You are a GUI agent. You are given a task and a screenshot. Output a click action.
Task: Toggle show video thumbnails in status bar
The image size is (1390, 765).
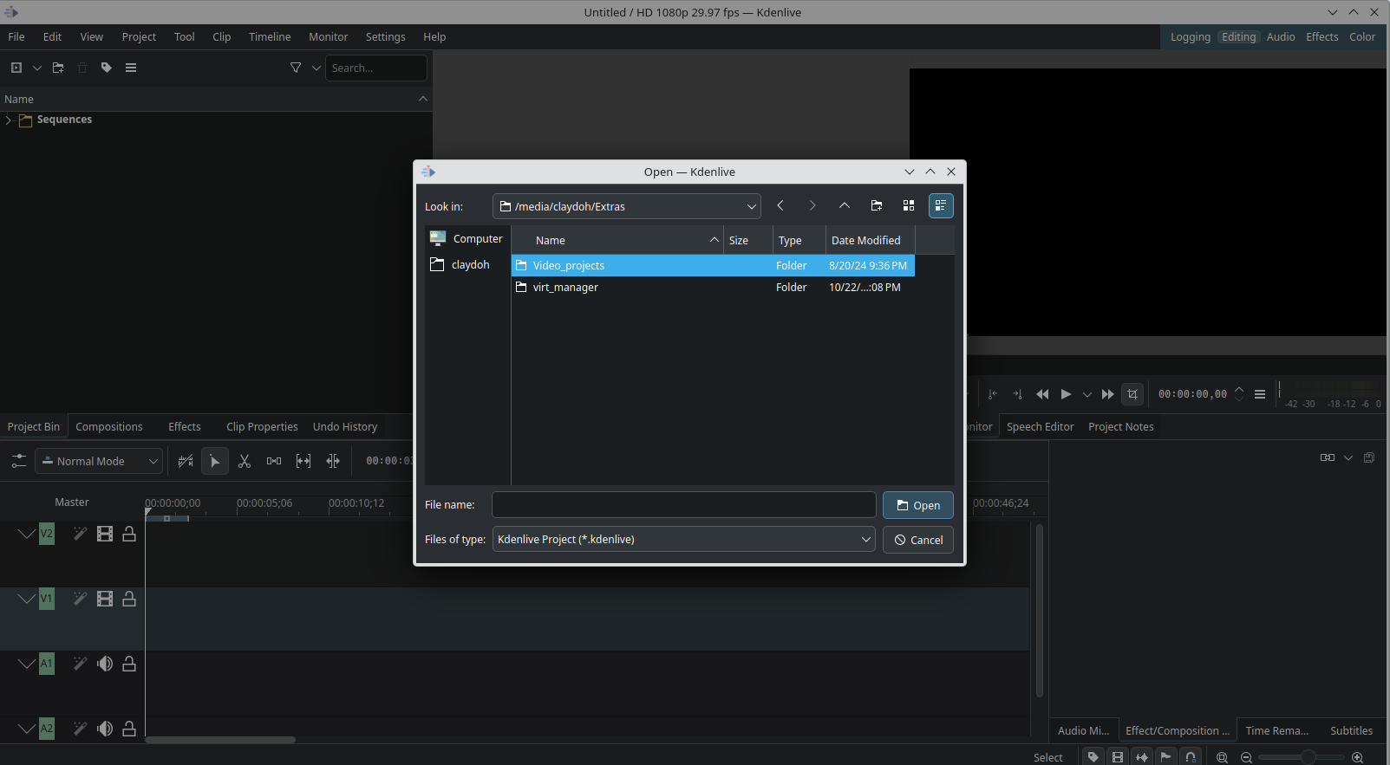point(1118,757)
